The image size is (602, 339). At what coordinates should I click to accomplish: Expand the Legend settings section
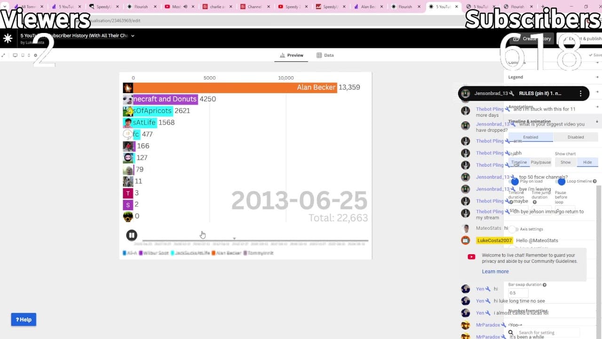point(553,77)
